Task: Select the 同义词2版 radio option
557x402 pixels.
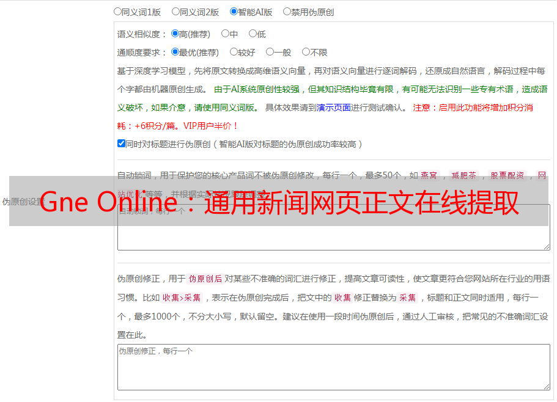Action: (x=175, y=12)
